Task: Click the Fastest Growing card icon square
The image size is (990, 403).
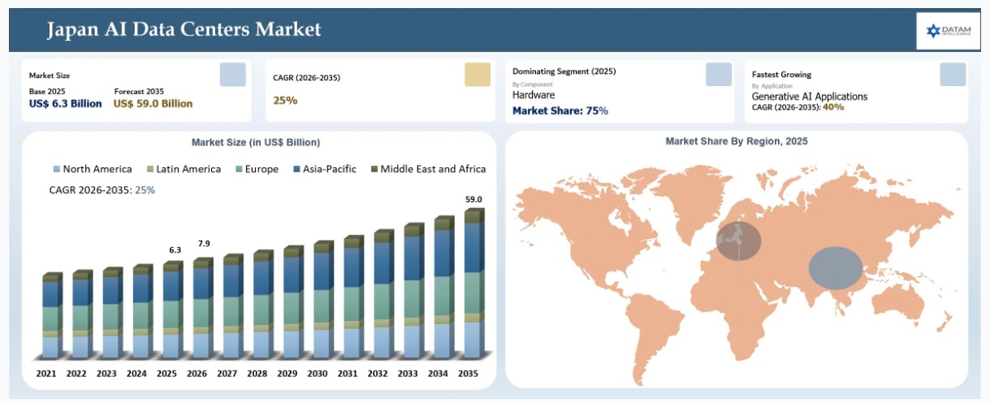Action: tap(953, 74)
